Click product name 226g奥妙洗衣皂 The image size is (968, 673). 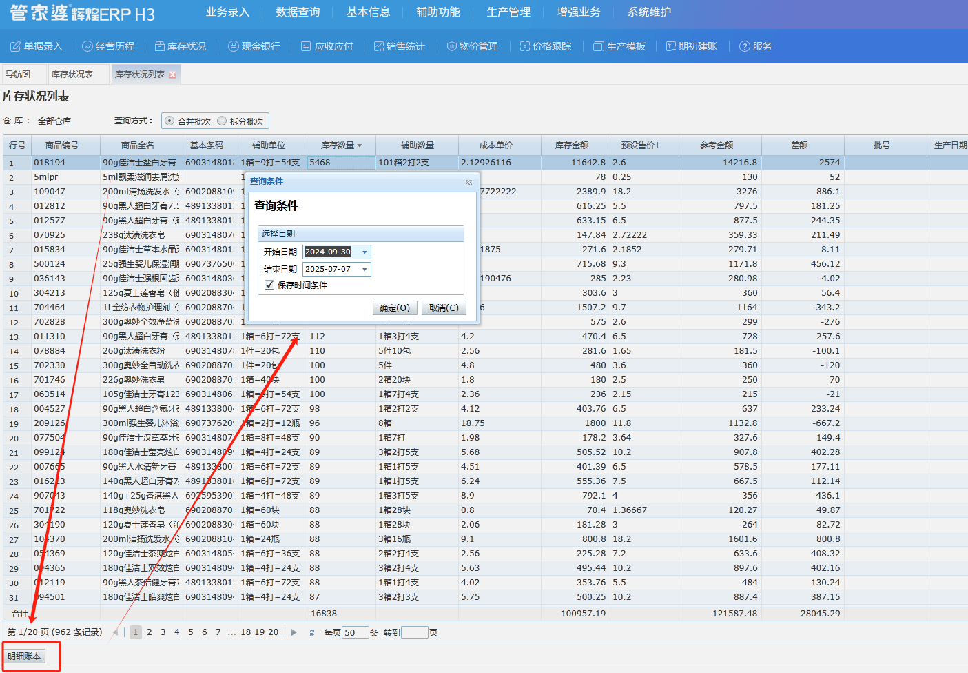(x=134, y=380)
